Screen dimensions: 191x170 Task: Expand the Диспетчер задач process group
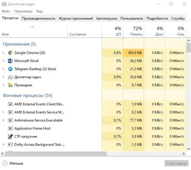[3, 77]
